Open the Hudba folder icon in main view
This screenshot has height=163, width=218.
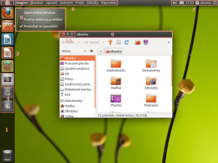pos(116,83)
